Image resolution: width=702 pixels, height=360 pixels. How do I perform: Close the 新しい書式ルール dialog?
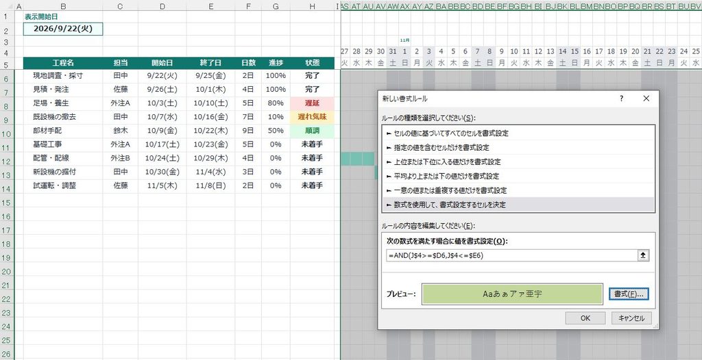click(646, 99)
